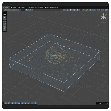Select the Move tool
The height and width of the screenshot is (111, 111).
[x=5, y=19]
